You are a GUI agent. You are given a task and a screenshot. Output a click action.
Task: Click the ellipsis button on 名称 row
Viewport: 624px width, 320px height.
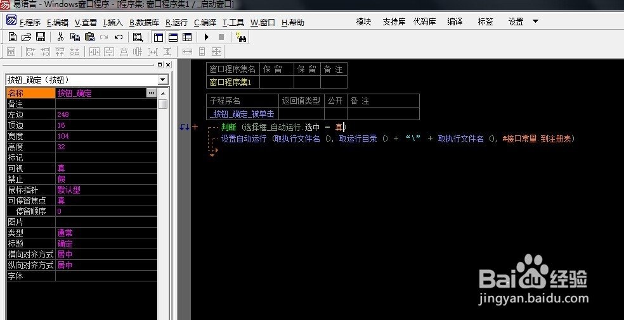point(151,93)
